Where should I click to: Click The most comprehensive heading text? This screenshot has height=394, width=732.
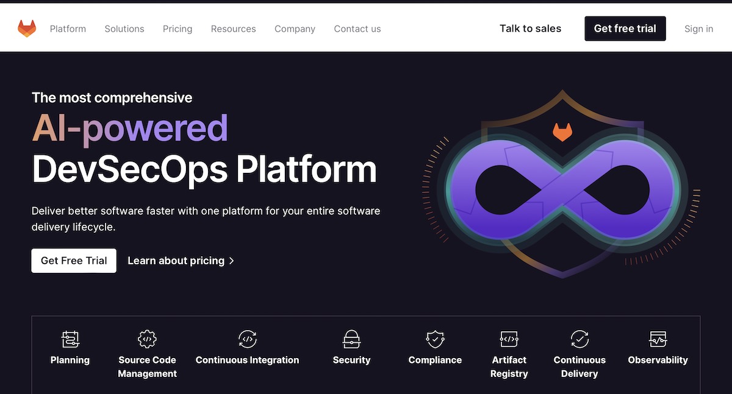click(112, 97)
